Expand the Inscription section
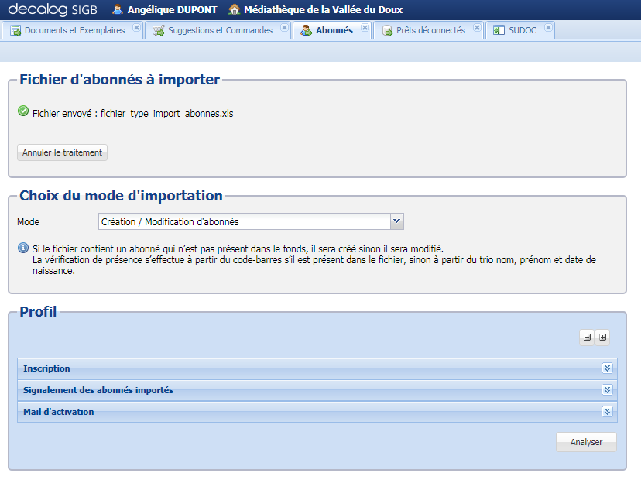 (x=608, y=368)
